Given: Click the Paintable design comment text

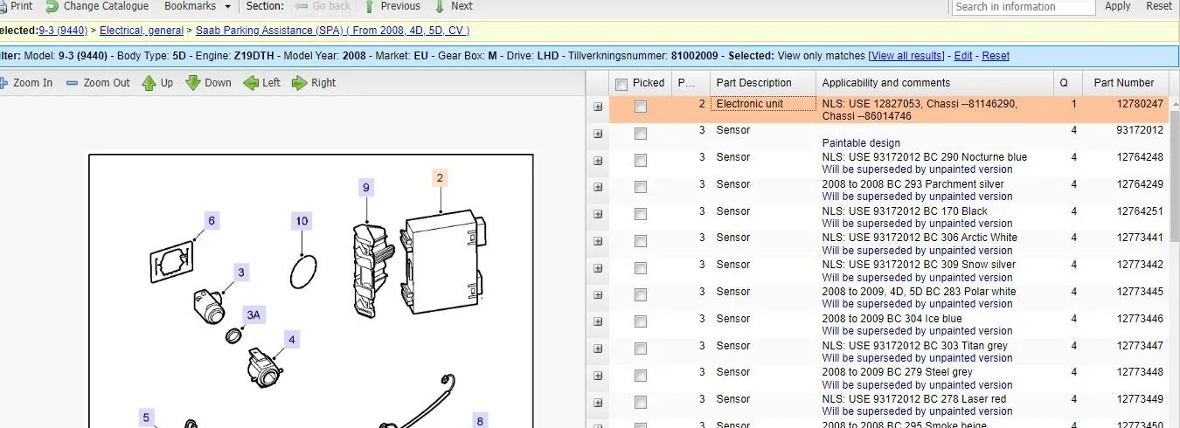Looking at the screenshot, I should 861,142.
